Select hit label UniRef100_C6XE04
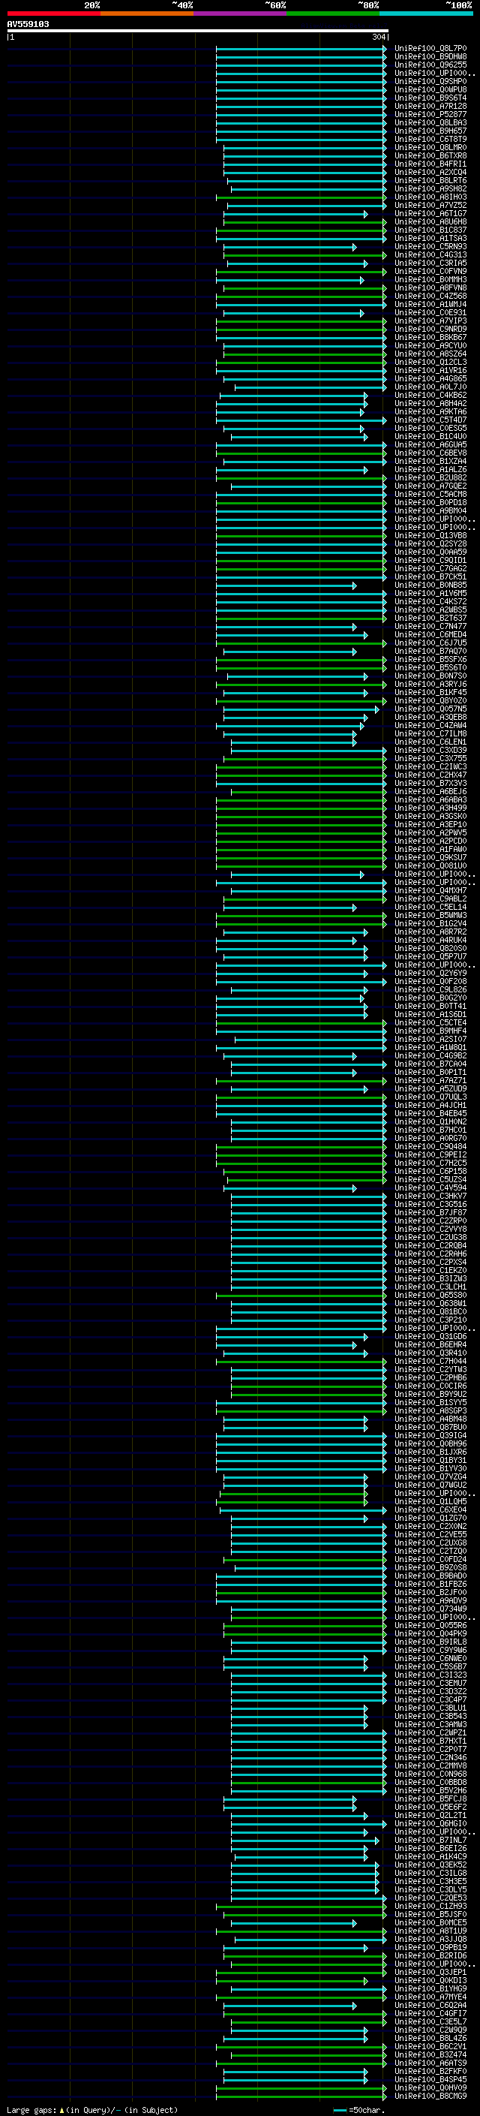The width and height of the screenshot is (480, 2116). tap(430, 1510)
